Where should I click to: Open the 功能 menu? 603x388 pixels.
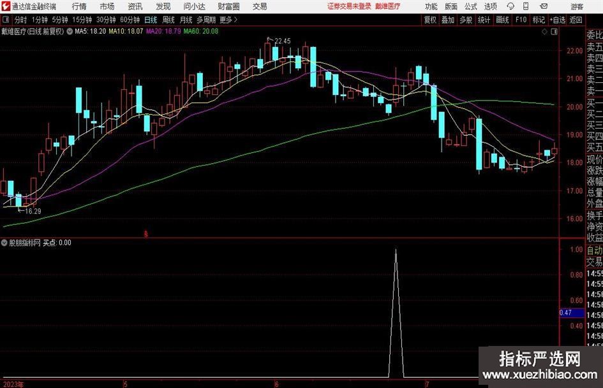(431, 6)
